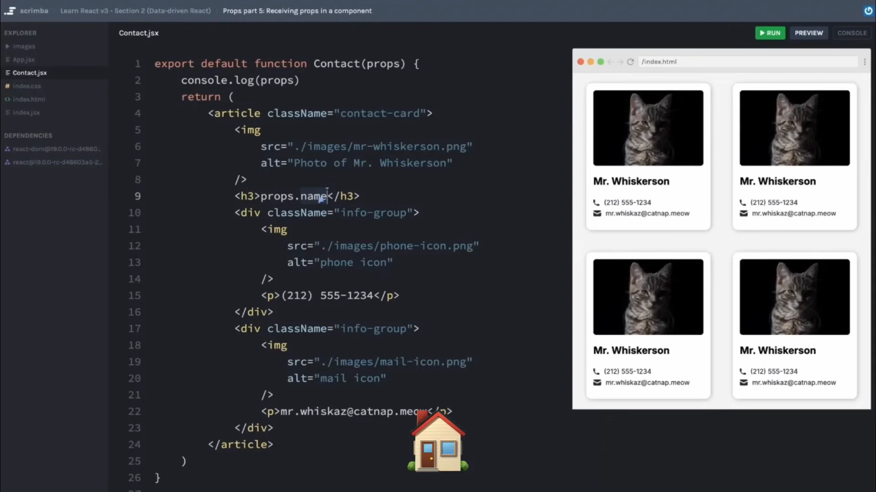Click the power toggle icon top right

[x=868, y=10]
